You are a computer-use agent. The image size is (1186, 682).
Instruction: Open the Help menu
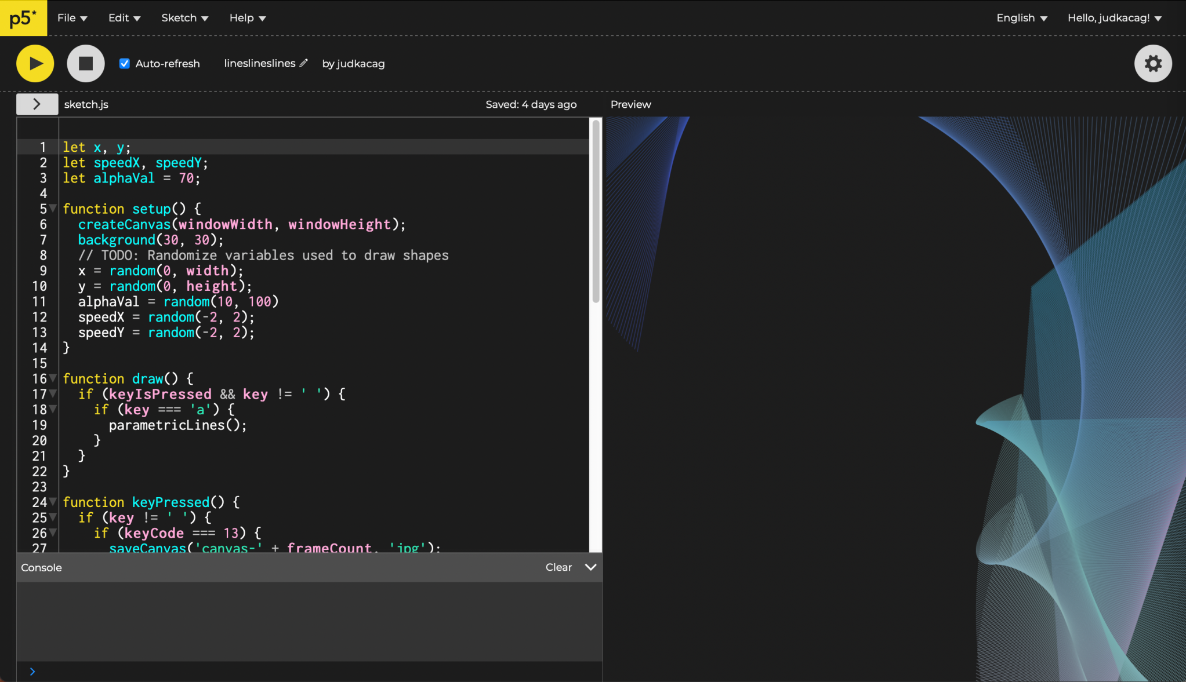pyautogui.click(x=248, y=18)
